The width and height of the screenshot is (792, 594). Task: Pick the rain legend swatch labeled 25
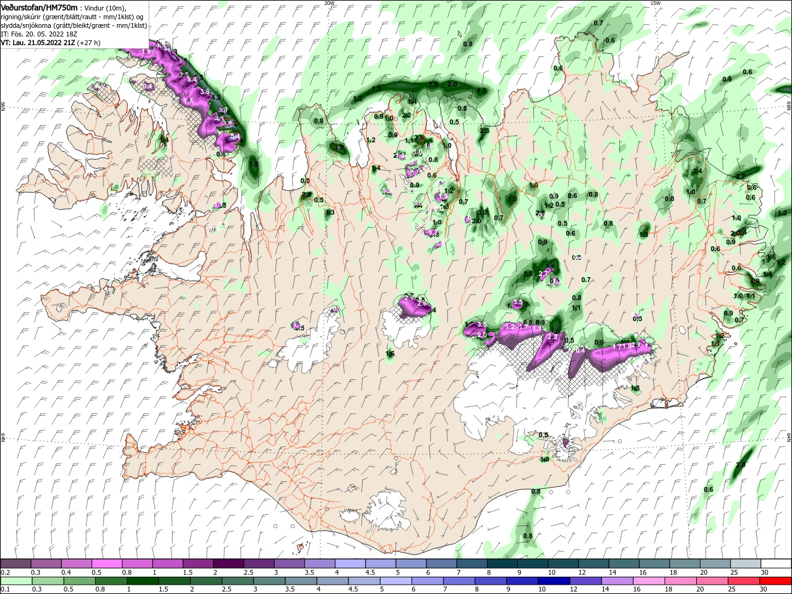pos(744,581)
